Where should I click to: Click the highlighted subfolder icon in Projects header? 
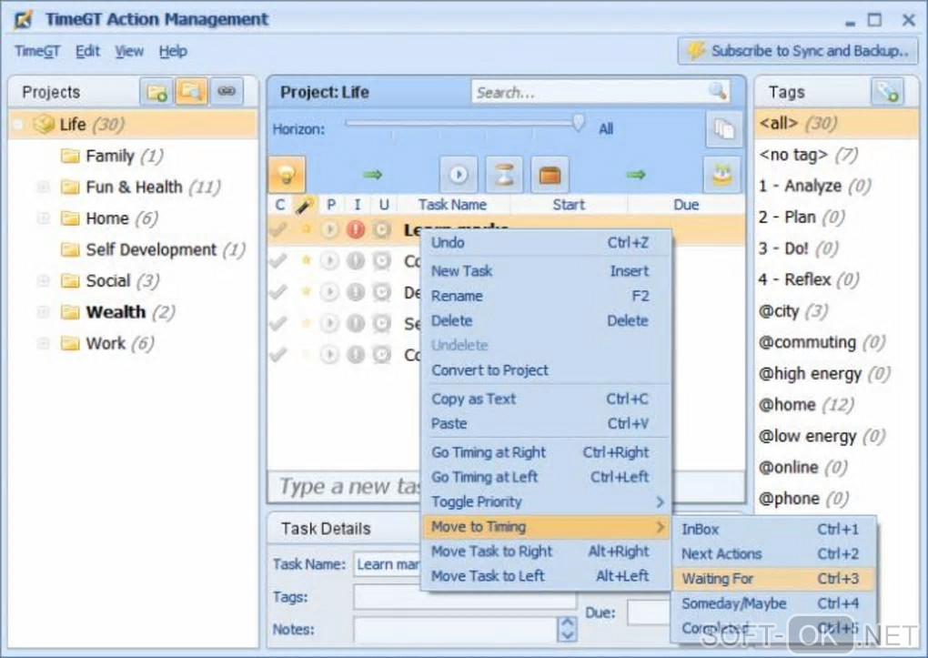click(191, 92)
